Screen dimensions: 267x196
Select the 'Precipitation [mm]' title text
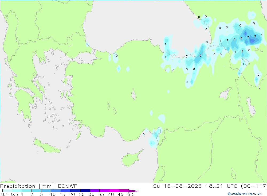27,186
